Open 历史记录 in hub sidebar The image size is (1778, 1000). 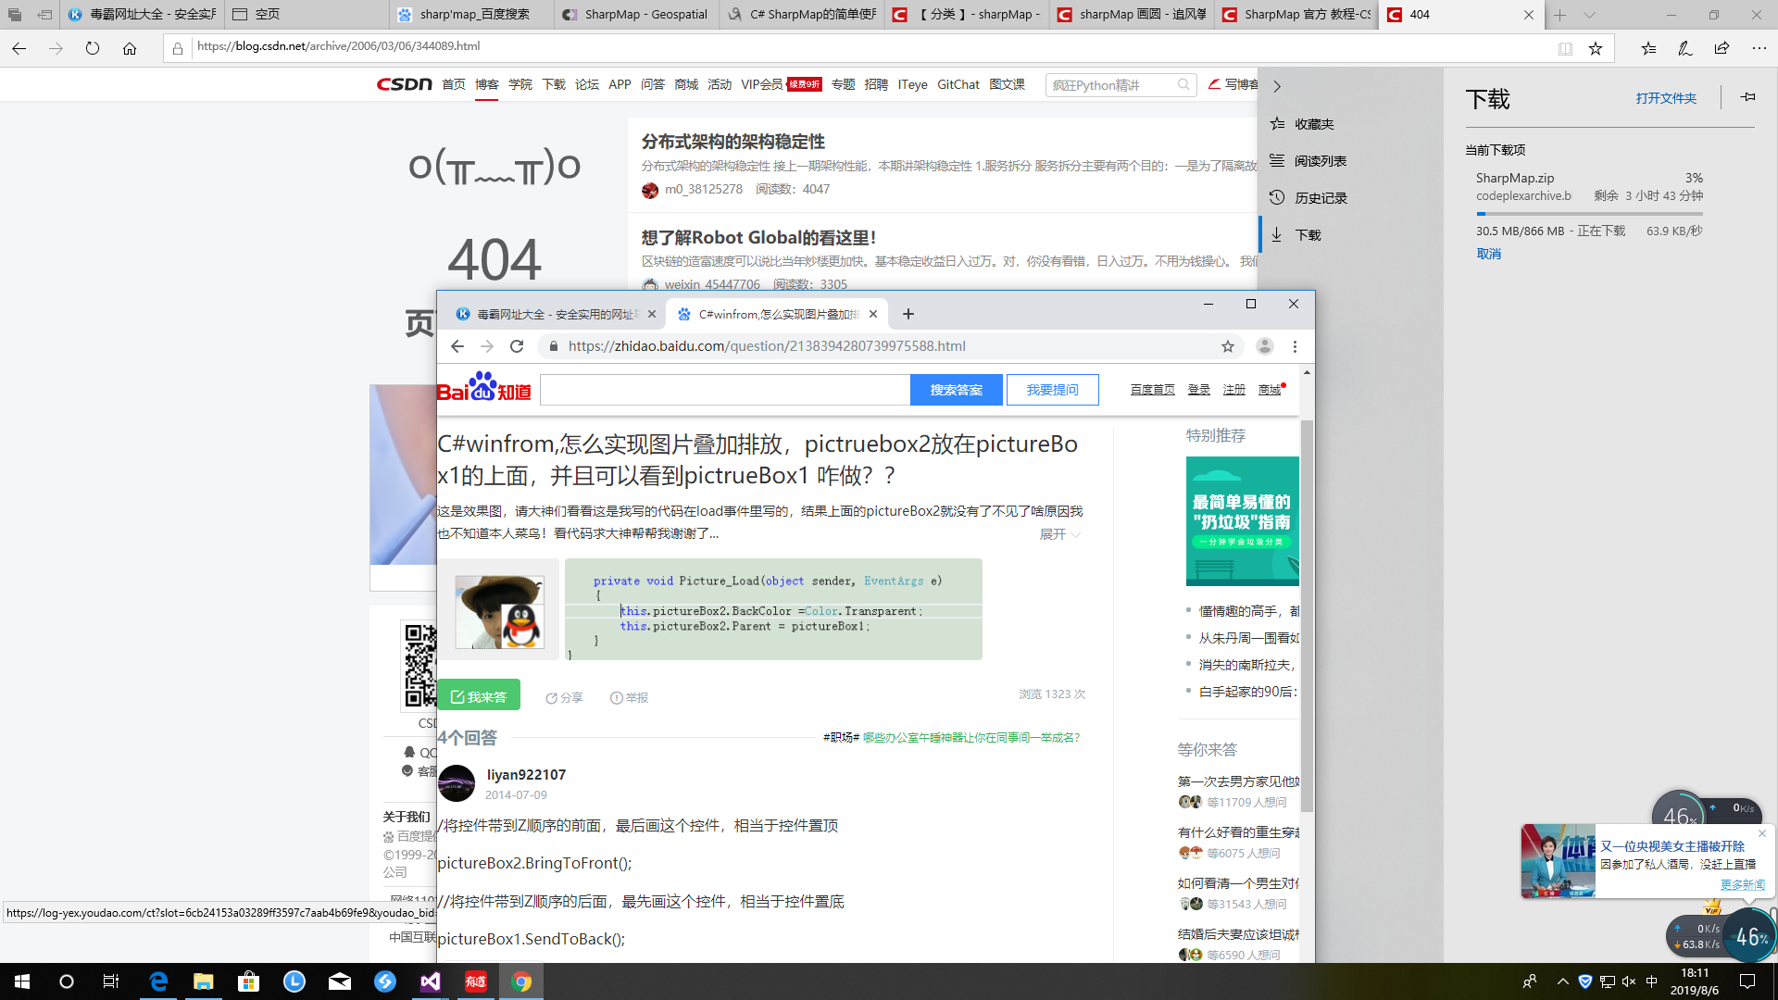pos(1321,198)
